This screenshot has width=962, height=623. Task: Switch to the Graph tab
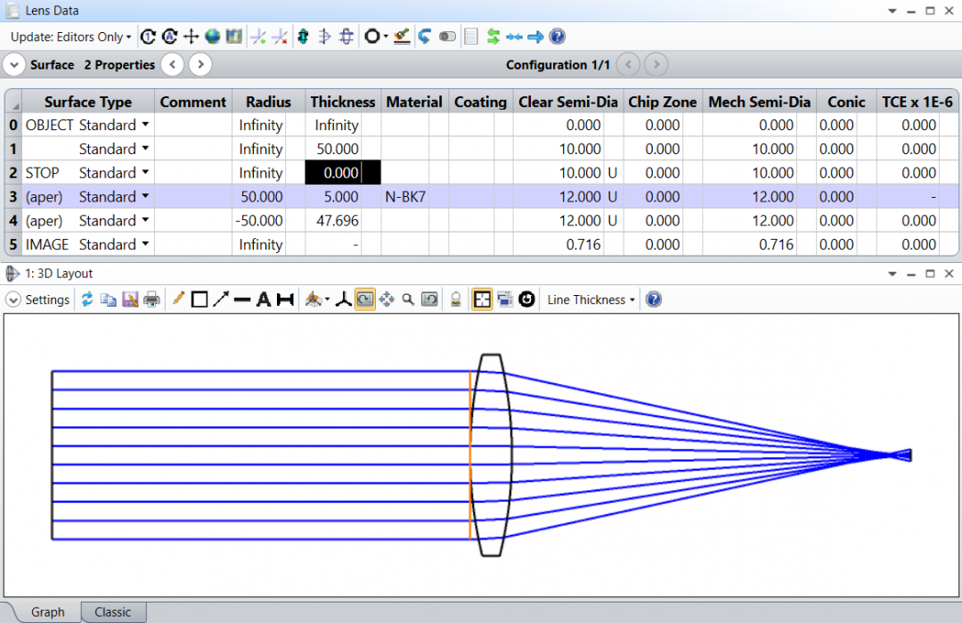pos(47,612)
